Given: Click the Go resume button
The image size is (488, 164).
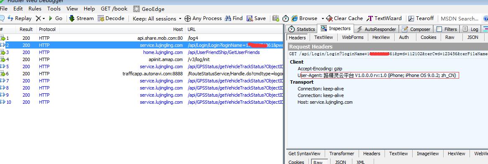Looking at the screenshot, I should point(56,18).
